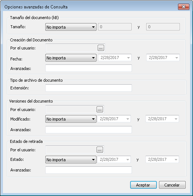Click the Avanzadas field under Versiones del documento
193x196 pixels.
[88, 130]
